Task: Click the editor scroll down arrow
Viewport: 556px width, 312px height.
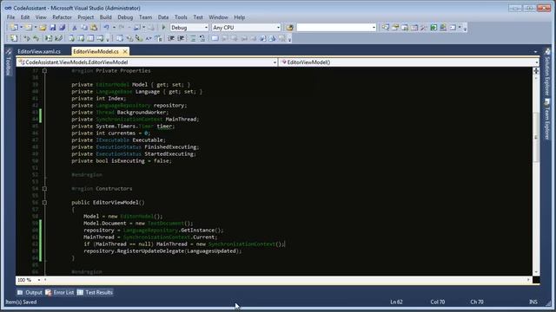Action: tap(536, 271)
